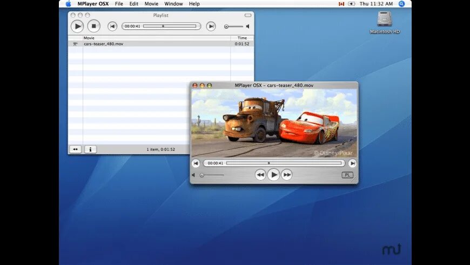The image size is (470, 265).
Task: Skip to next item in Playlist window
Action: [x=211, y=27]
